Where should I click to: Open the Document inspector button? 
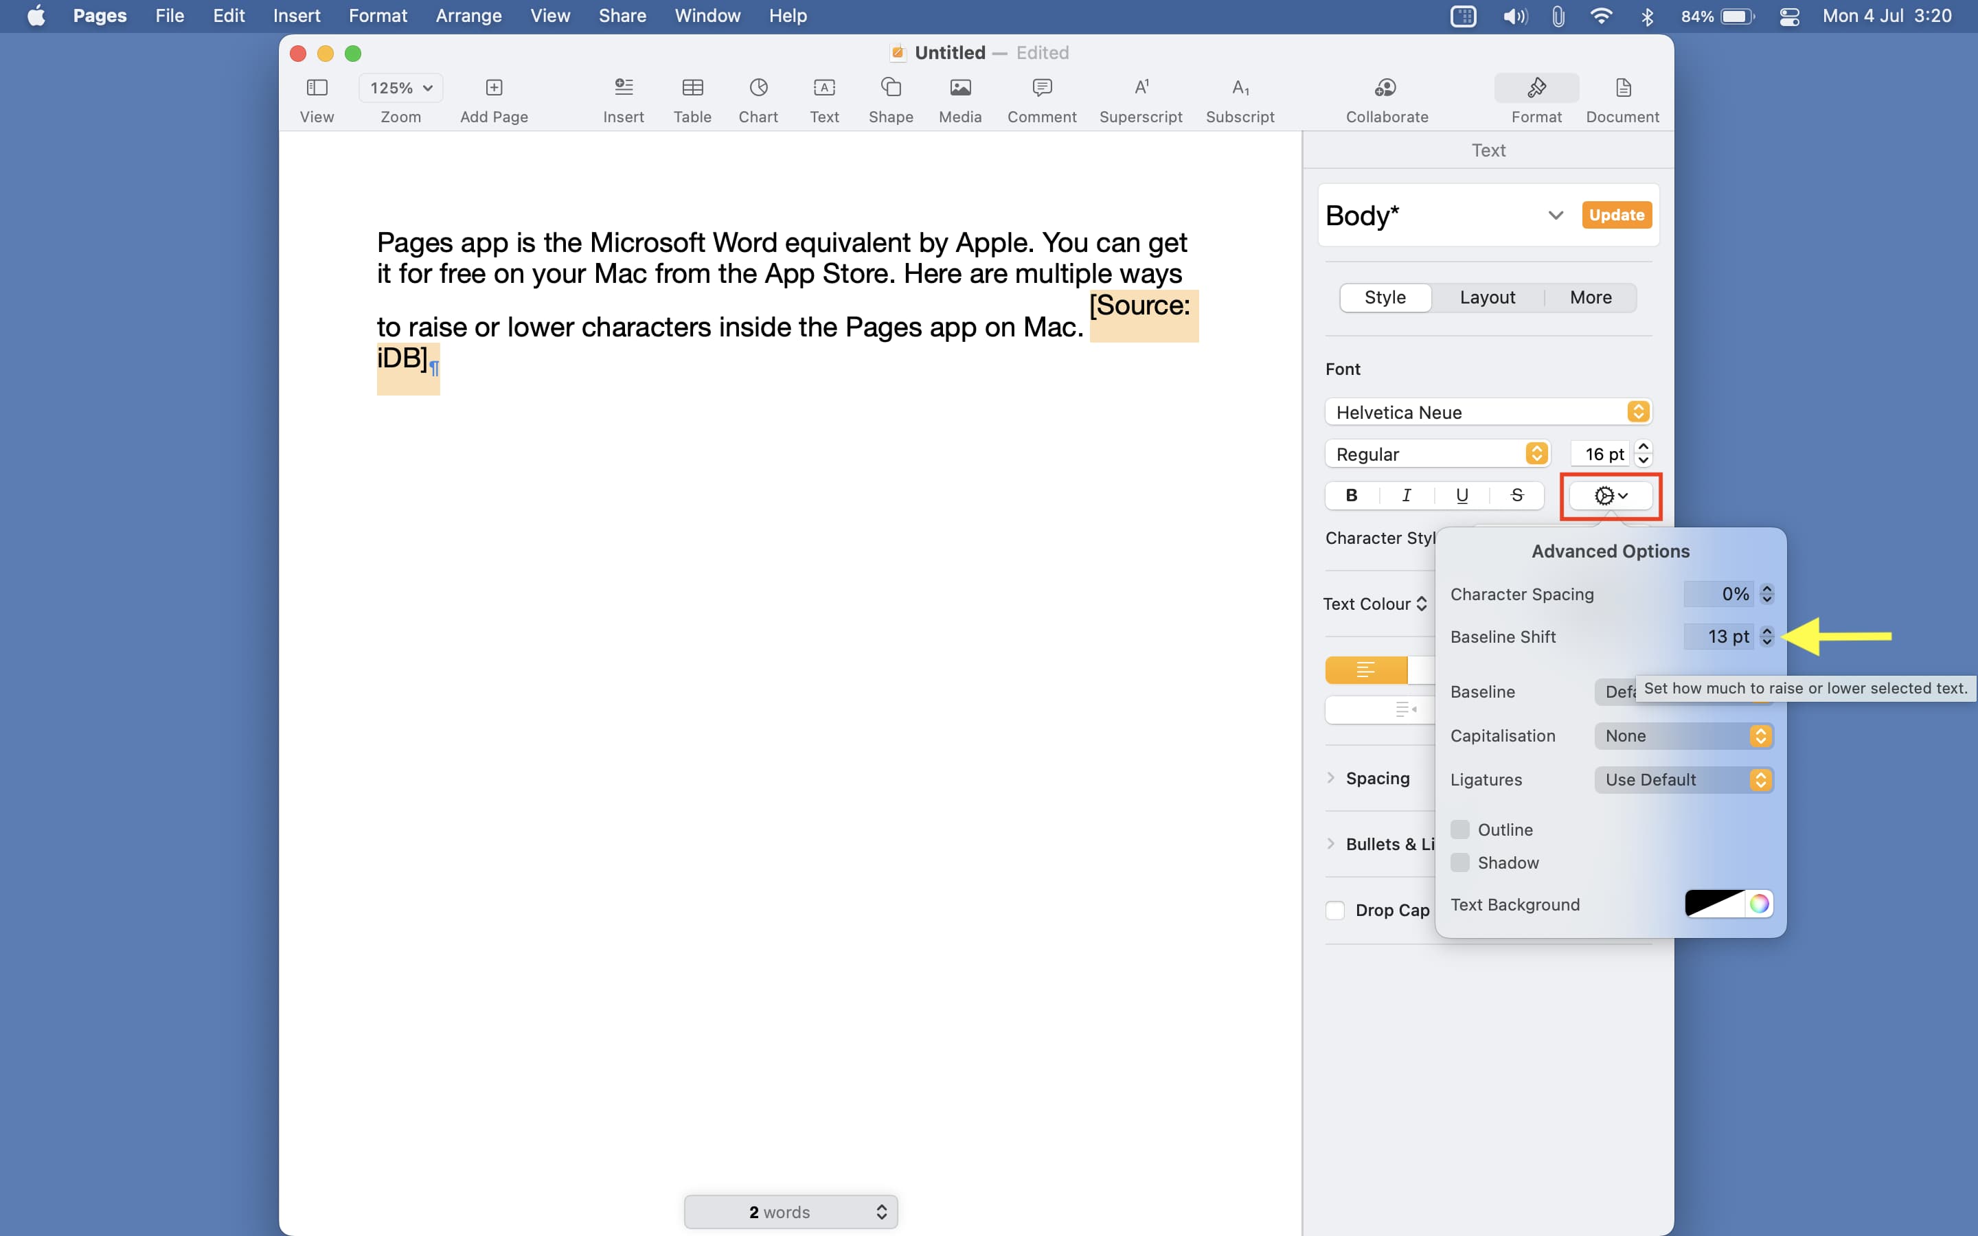(1622, 87)
